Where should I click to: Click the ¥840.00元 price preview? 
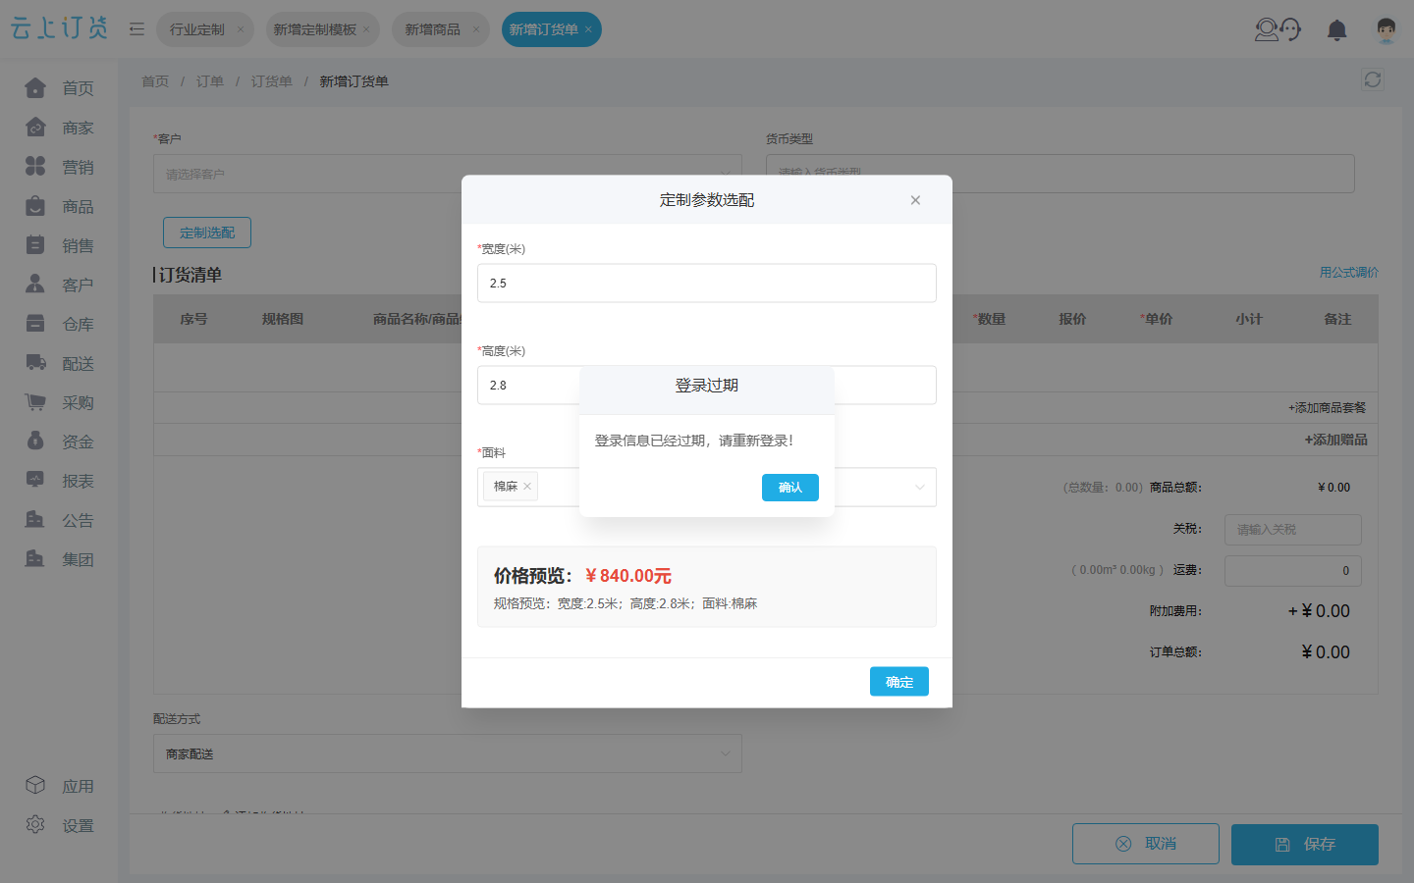coord(628,576)
